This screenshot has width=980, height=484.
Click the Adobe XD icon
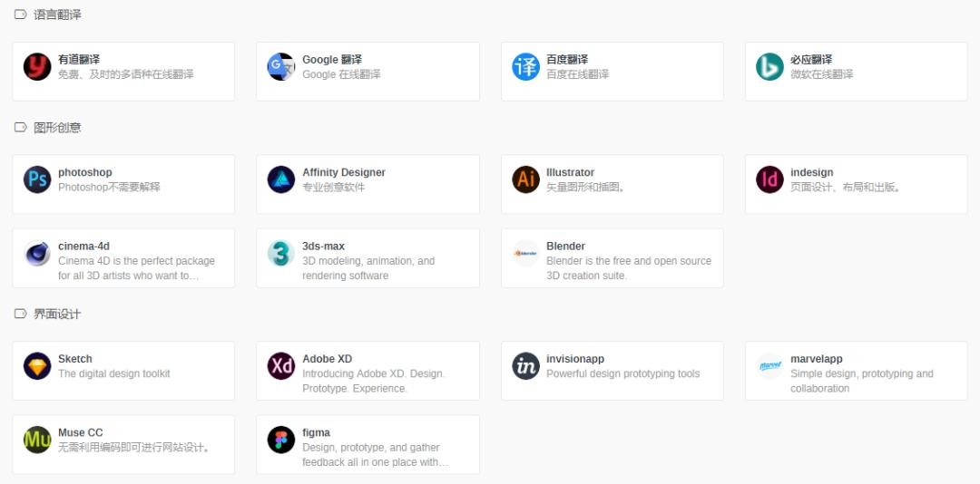[281, 366]
